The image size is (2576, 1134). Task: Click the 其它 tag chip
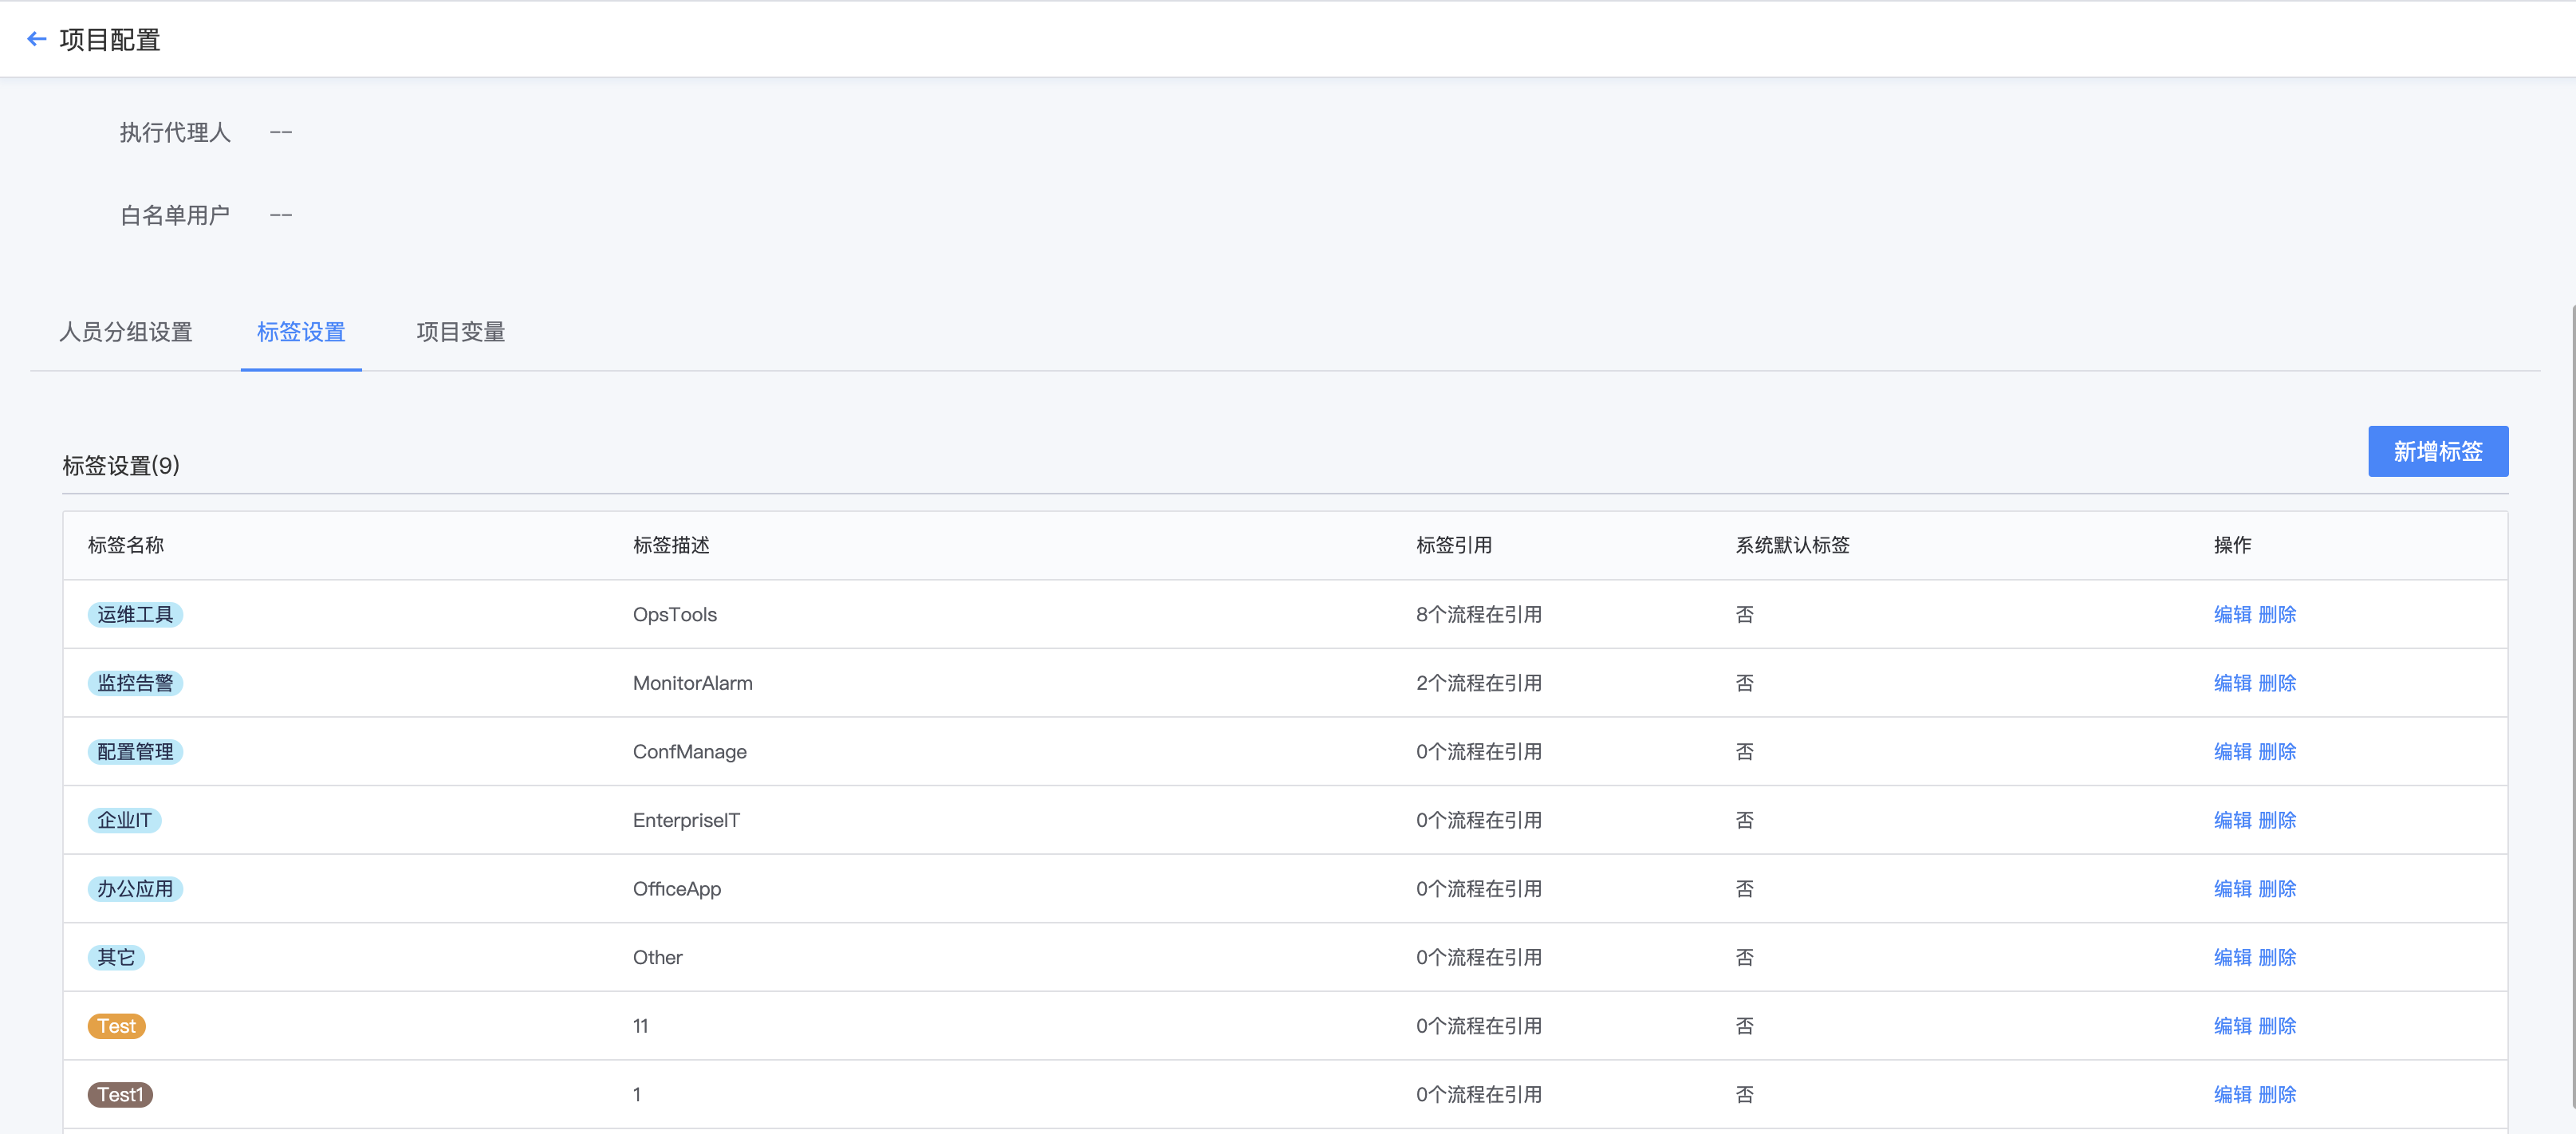click(x=117, y=957)
